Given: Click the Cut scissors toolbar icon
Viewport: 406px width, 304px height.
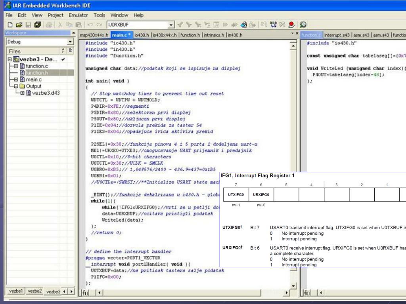Looking at the screenshot, I should pos(60,25).
